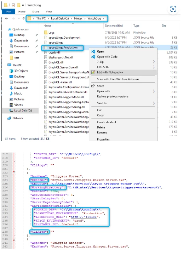Viewport: 195px width, 254px height.
Task: Select the GraphQL.dll file
Action: tap(56, 62)
